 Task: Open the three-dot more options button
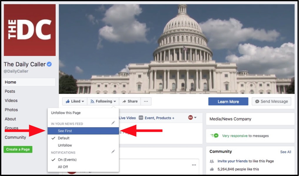(x=146, y=102)
